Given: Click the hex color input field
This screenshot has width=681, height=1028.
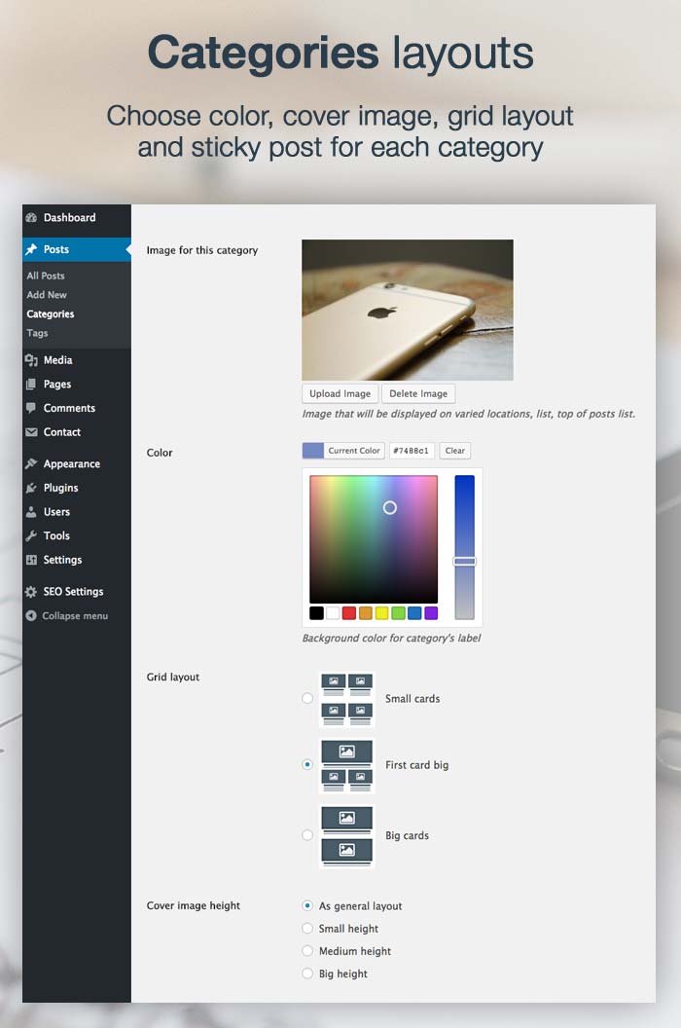Looking at the screenshot, I should coord(411,451).
